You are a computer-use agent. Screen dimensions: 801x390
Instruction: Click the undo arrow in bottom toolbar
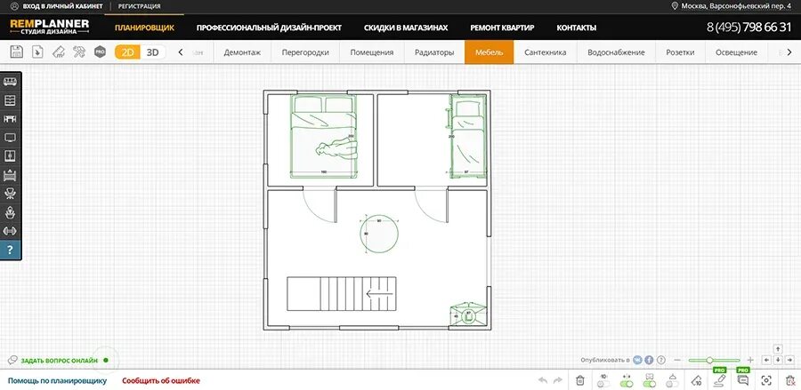pos(543,380)
